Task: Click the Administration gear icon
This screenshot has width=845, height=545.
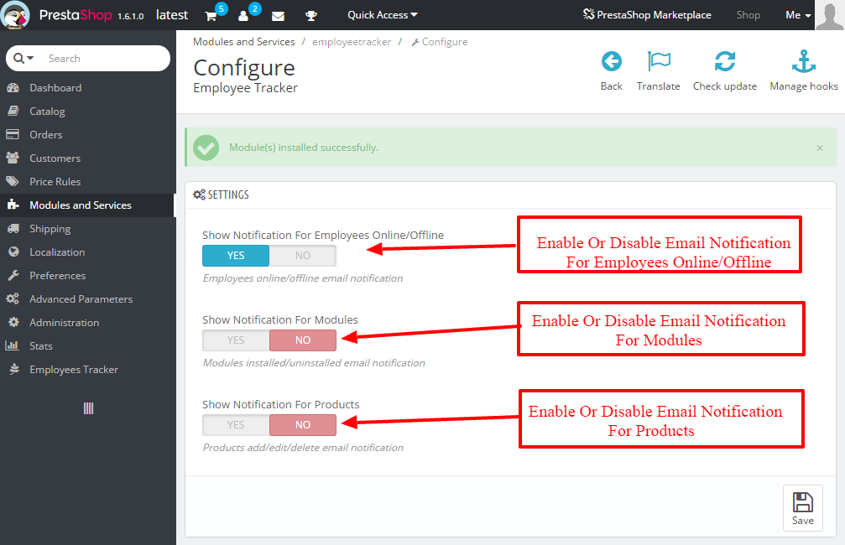Action: pyautogui.click(x=13, y=322)
